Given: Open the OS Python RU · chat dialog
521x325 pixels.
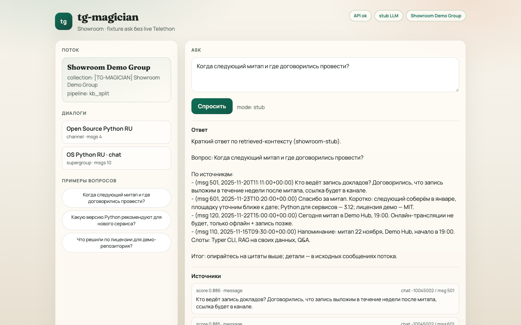Looking at the screenshot, I should pos(117,158).
